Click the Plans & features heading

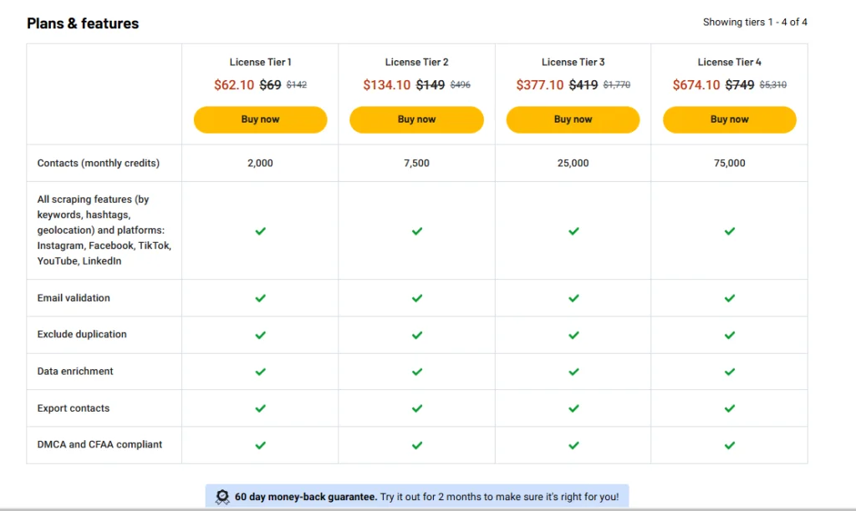pos(83,23)
